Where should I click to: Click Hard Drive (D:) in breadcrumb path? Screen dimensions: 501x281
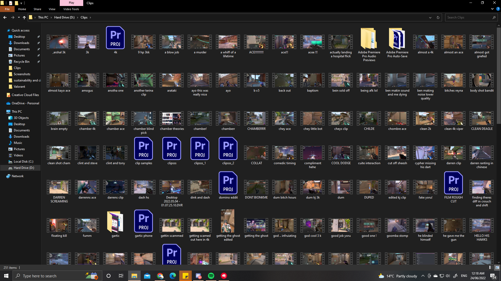(x=64, y=17)
